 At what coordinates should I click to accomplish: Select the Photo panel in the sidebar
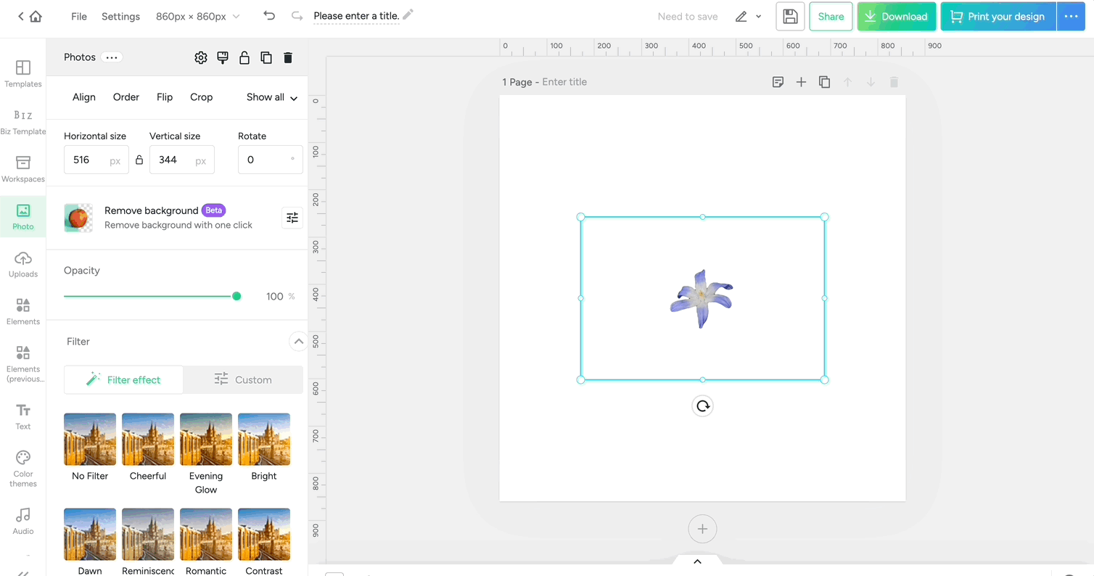tap(22, 216)
